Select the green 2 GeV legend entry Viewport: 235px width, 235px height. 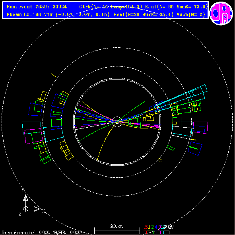point(152,227)
